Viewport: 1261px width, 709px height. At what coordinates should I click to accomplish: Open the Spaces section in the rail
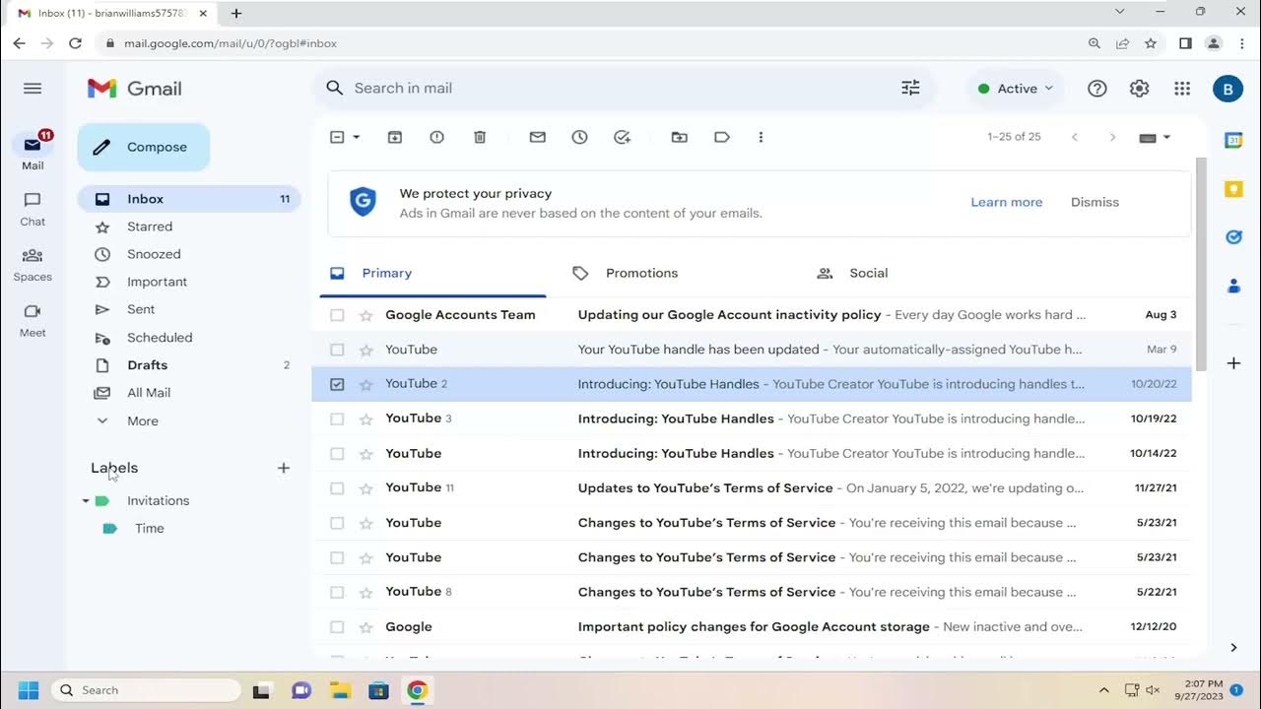pos(33,264)
